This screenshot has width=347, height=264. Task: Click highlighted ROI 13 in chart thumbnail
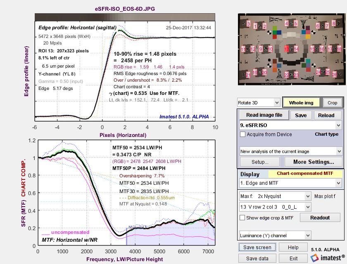[287, 49]
